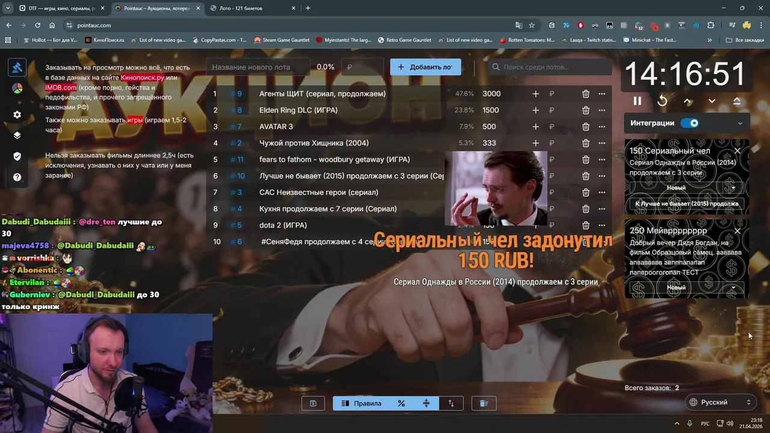The height and width of the screenshot is (433, 770).
Task: Toggle the sort arrows button
Action: click(451, 404)
